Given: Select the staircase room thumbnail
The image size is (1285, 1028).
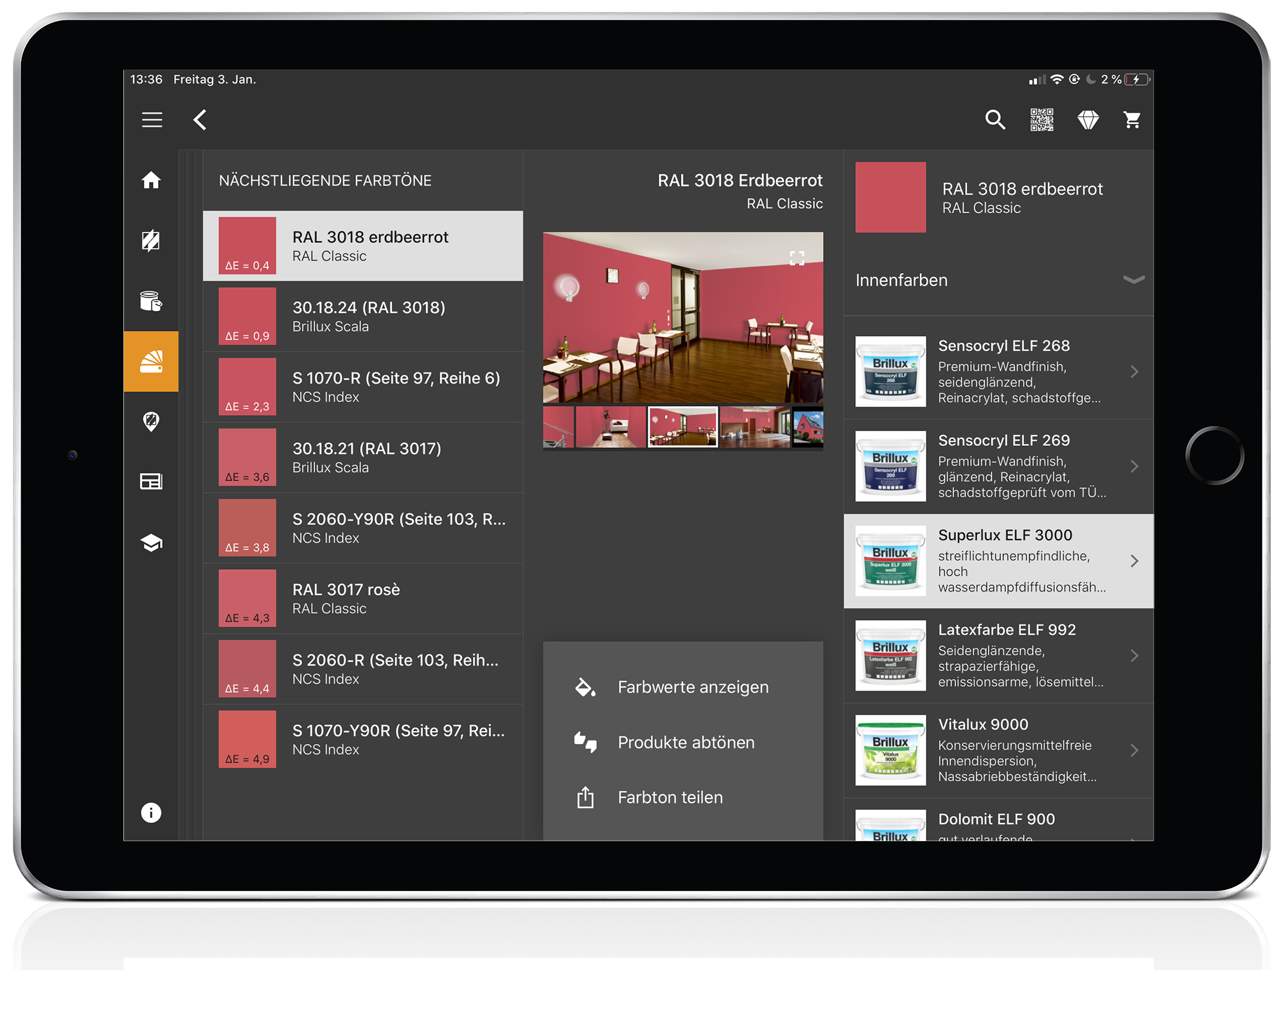Looking at the screenshot, I should point(558,427).
